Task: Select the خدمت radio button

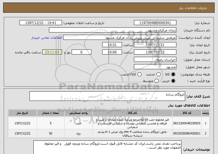Action: click(x=159, y=74)
